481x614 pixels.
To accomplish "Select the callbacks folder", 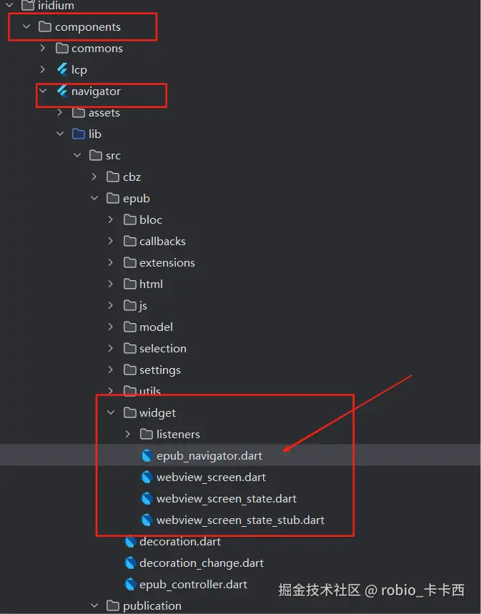I will [x=162, y=241].
